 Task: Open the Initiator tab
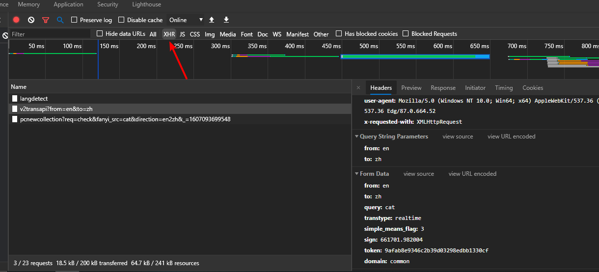click(x=475, y=88)
